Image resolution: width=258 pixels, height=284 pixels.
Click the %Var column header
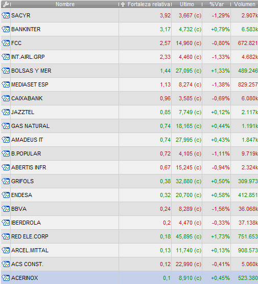(x=217, y=4)
